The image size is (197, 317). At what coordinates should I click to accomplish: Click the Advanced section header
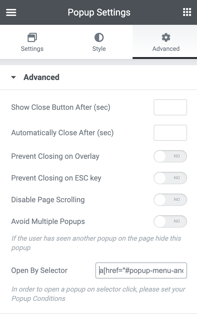point(42,78)
